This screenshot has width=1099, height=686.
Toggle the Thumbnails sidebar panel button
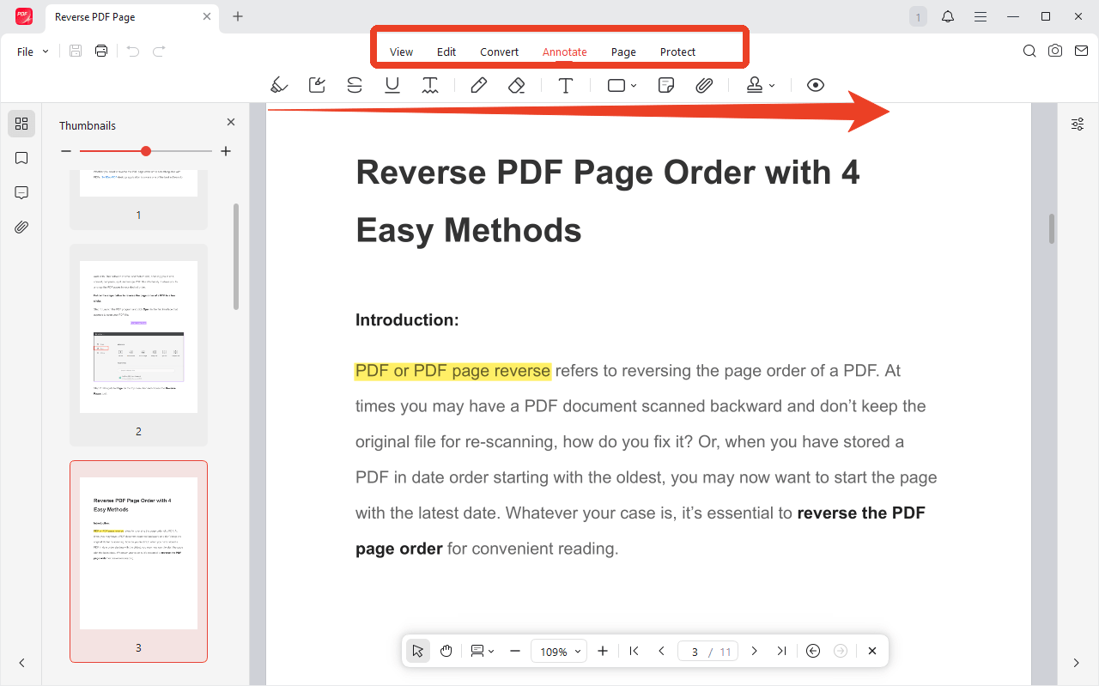coord(21,124)
